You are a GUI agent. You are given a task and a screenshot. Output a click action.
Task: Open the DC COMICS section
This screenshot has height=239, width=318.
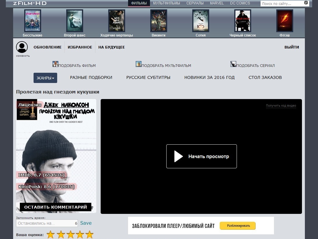tap(240, 3)
